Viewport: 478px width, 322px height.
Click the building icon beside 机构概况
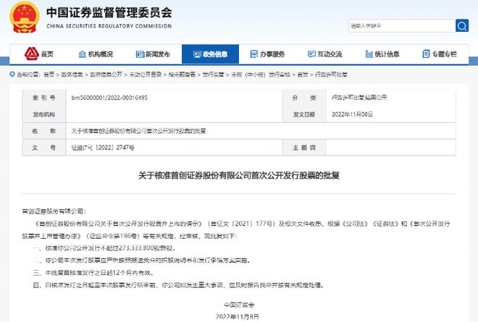[x=83, y=54]
